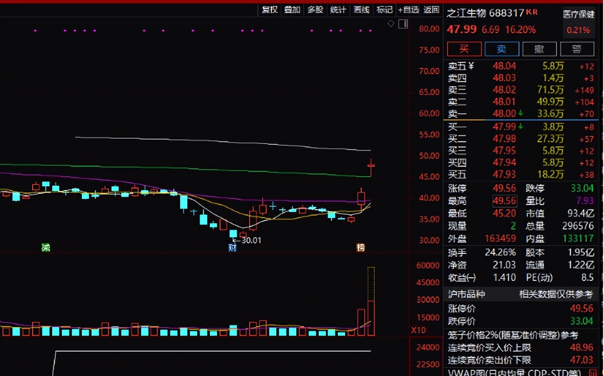Click the 警 alert button

tap(577, 49)
